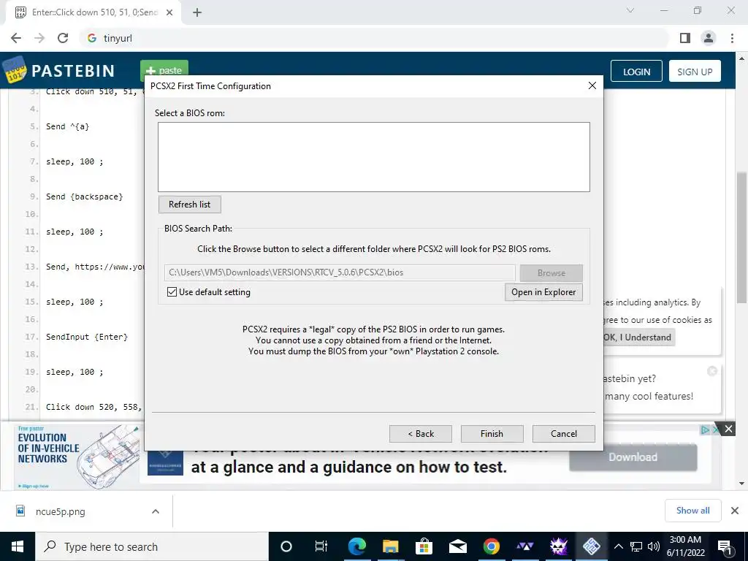Open BIOS folder with Open in Explorer
This screenshot has height=561, width=748.
543,292
